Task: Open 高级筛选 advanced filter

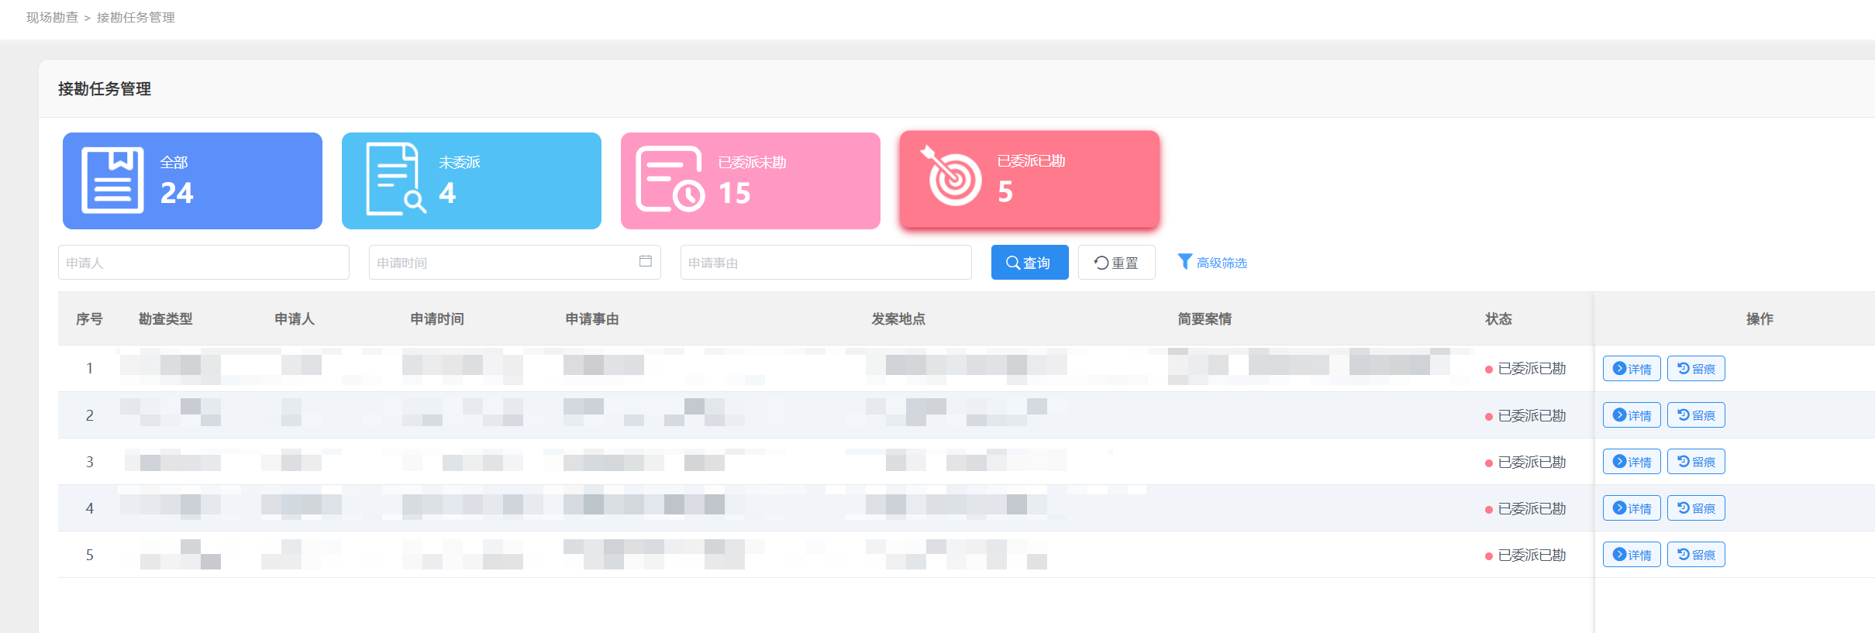Action: 1212,263
